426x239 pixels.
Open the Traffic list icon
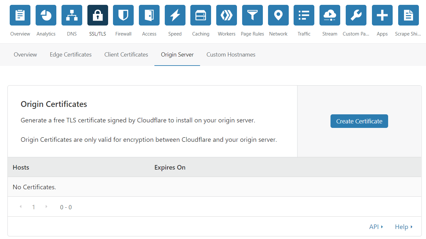coord(304,15)
